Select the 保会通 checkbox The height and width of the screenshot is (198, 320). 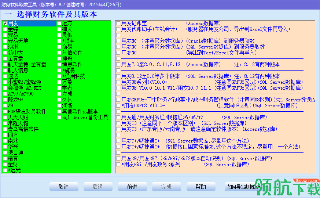[5, 153]
